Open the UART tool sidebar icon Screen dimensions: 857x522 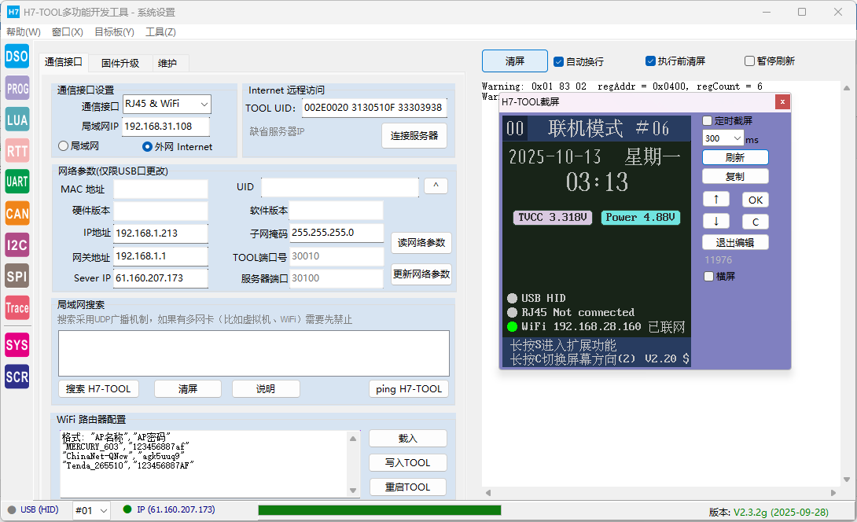click(17, 182)
